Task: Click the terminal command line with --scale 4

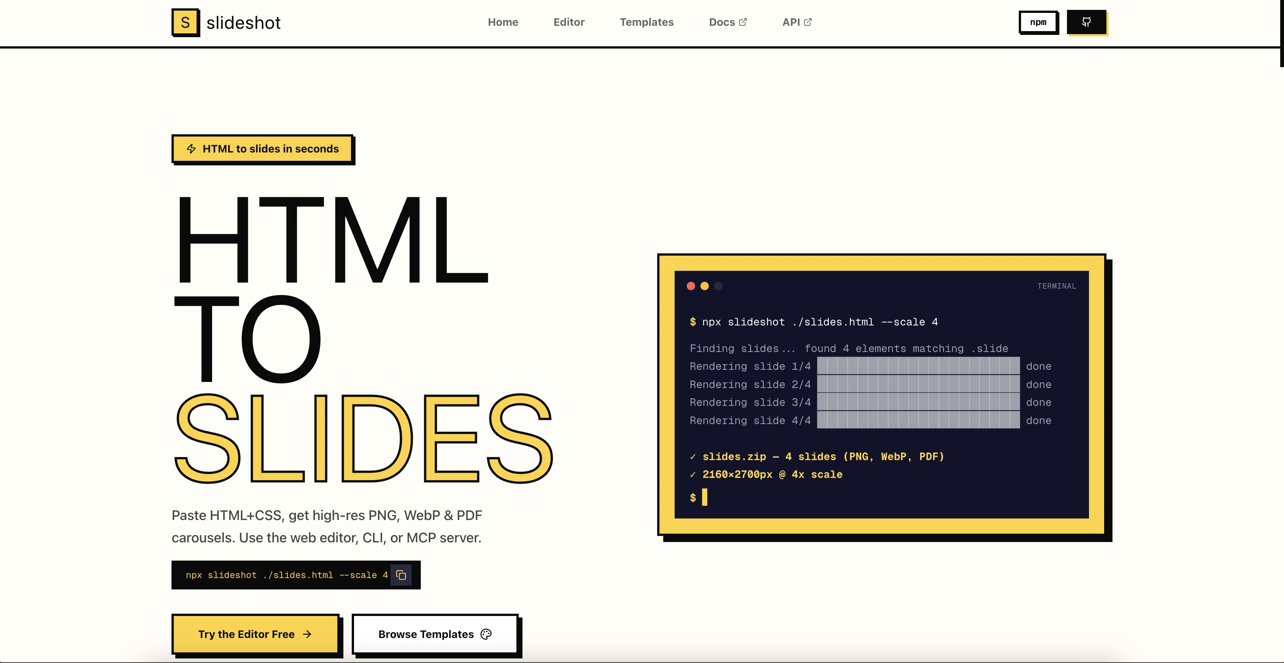Action: 814,322
